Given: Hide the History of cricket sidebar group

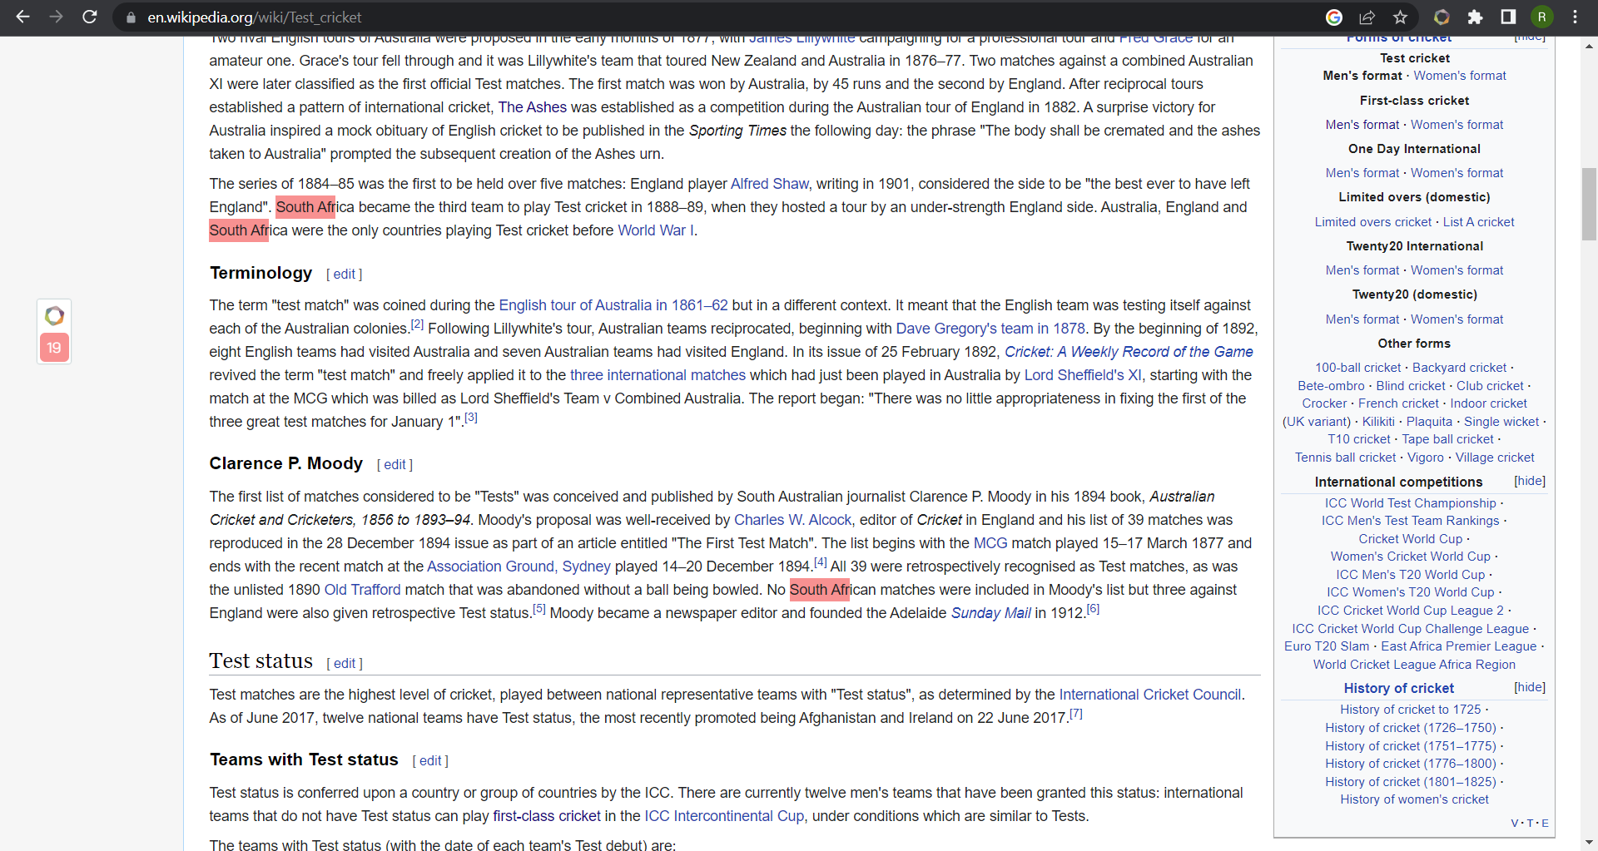Looking at the screenshot, I should point(1530,687).
